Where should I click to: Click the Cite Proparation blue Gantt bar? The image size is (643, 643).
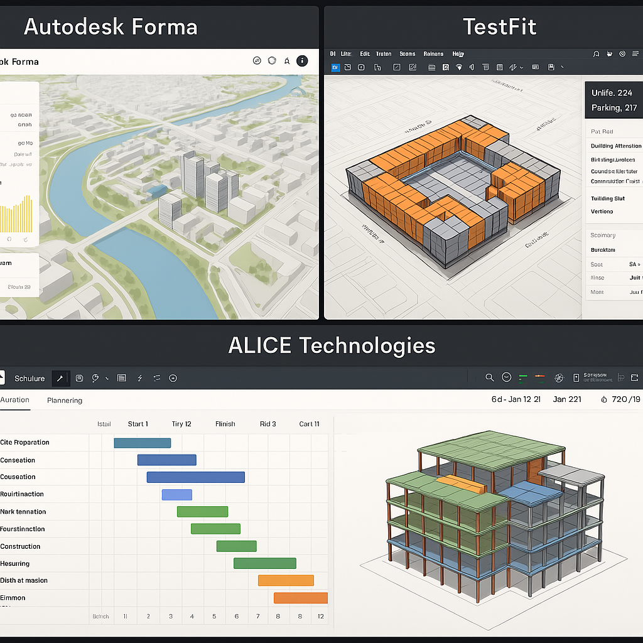click(x=142, y=443)
